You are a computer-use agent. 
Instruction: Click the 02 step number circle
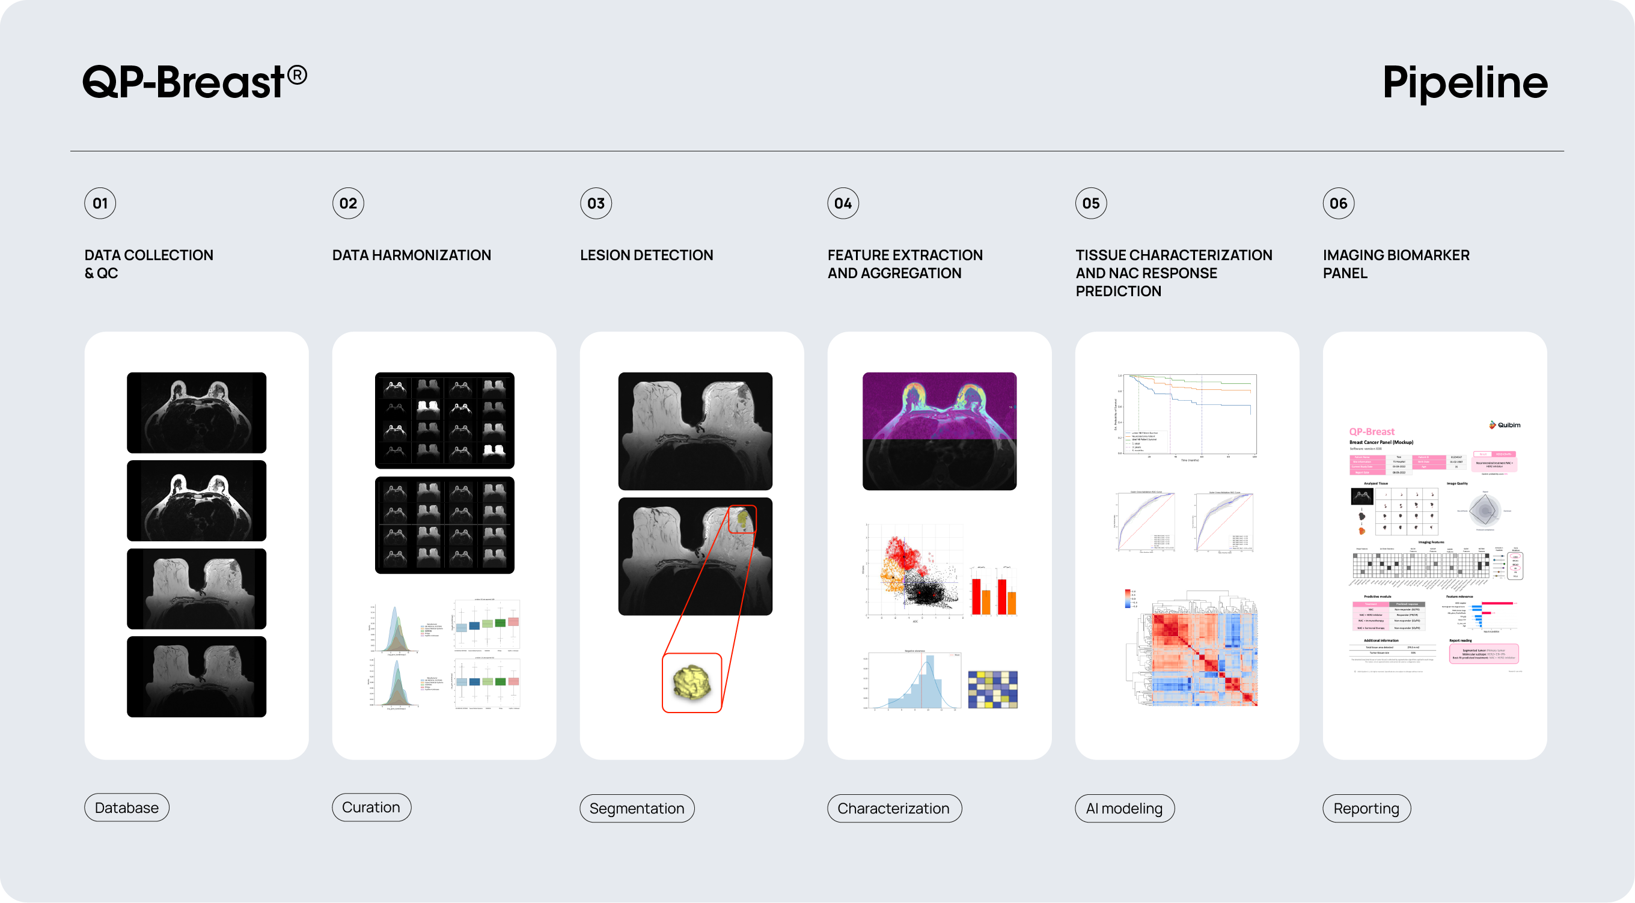click(348, 203)
